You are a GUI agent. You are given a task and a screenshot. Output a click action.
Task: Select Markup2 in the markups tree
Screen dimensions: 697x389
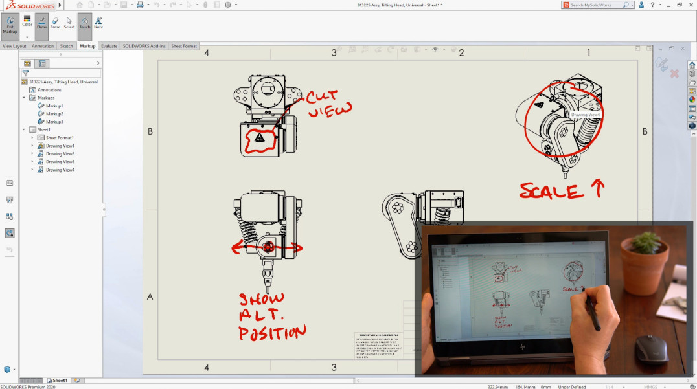pyautogui.click(x=55, y=113)
